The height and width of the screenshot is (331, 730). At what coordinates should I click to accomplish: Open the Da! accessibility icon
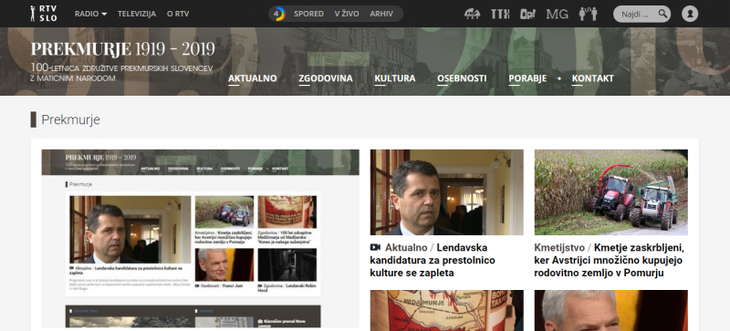(528, 14)
